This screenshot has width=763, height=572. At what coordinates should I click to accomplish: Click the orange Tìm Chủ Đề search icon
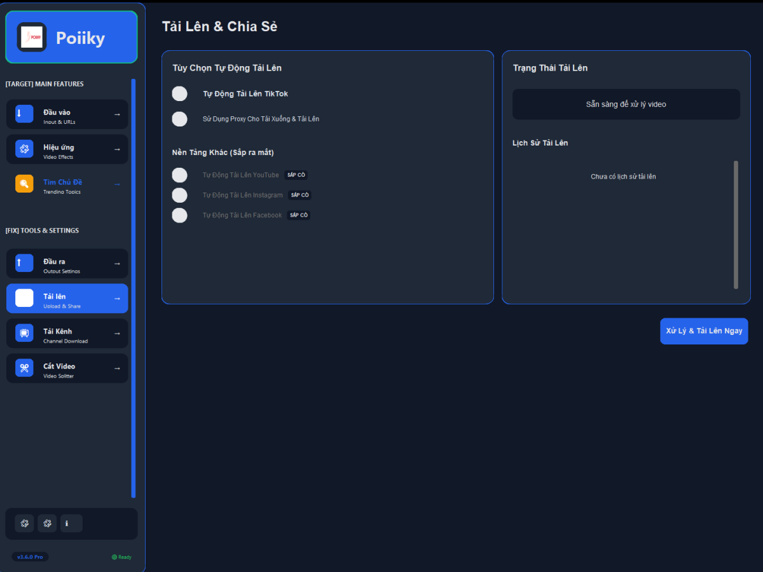click(x=24, y=184)
